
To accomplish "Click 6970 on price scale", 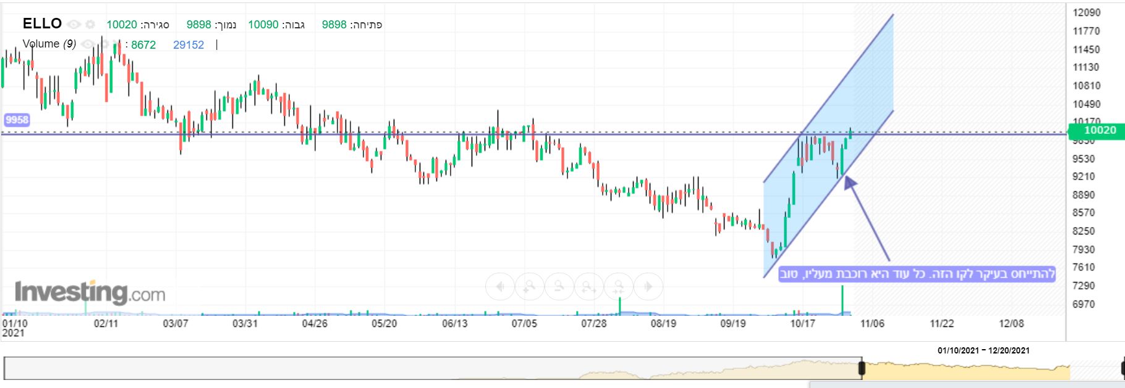I will (1084, 304).
